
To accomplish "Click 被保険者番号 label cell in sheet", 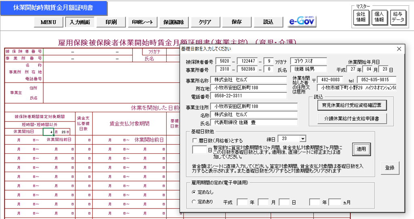I will coord(24,51).
